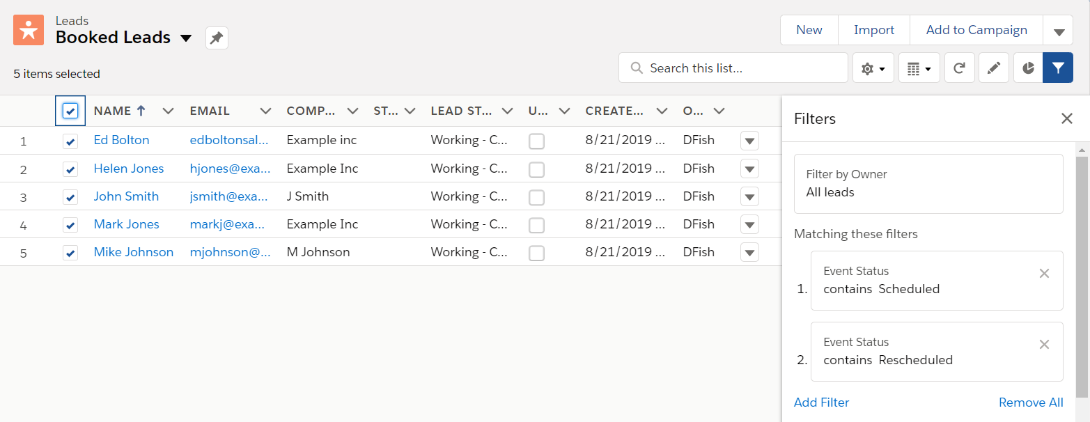Open row actions menu for Mike Johnson
Viewport: 1090px width, 422px height.
click(749, 252)
